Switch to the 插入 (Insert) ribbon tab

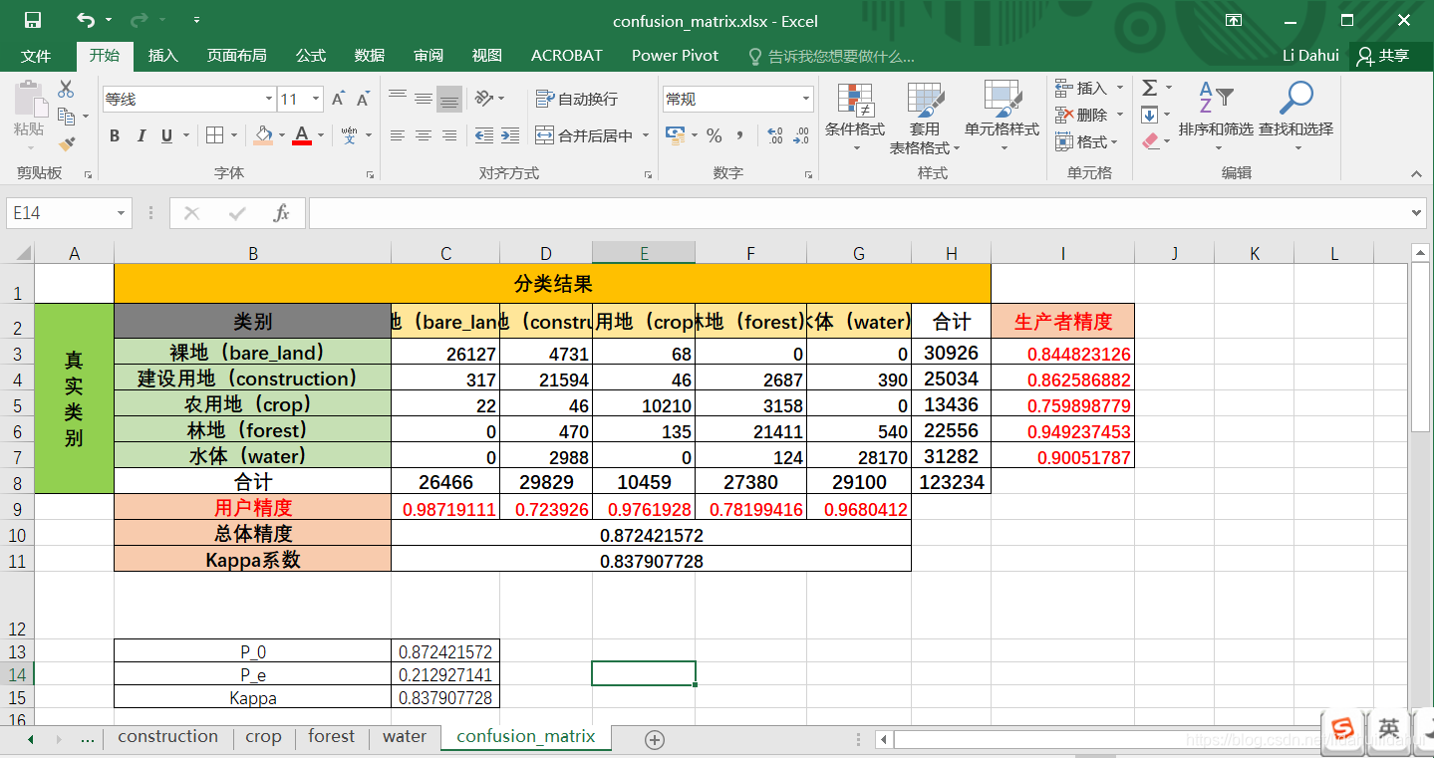tap(162, 56)
